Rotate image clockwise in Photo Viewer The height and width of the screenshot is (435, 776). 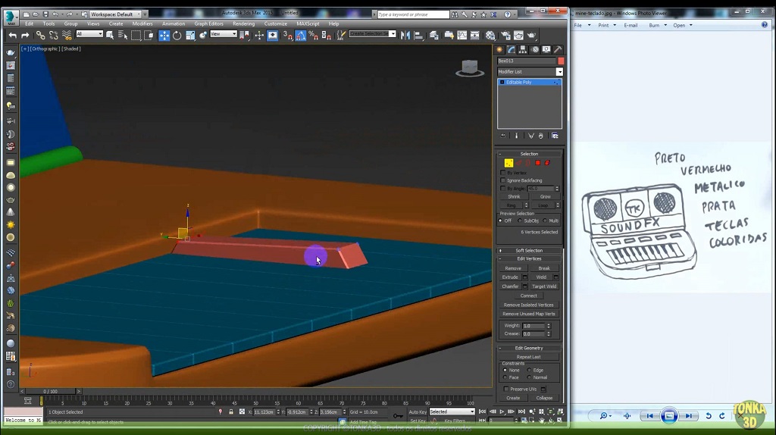tap(721, 416)
